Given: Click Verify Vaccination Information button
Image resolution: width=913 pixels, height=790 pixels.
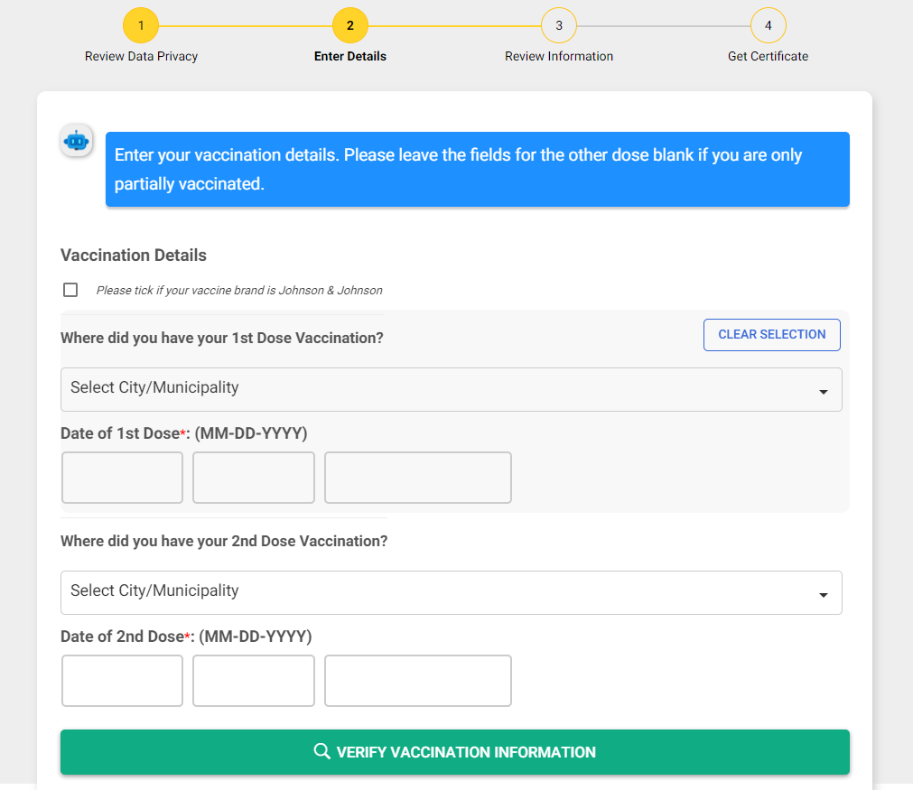Looking at the screenshot, I should [x=455, y=752].
